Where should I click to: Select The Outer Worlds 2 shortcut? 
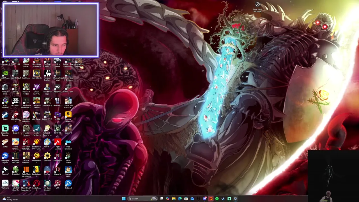click(x=47, y=185)
